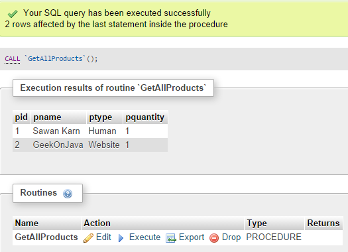Click the Export table icon
348x252 pixels.
[171, 238]
